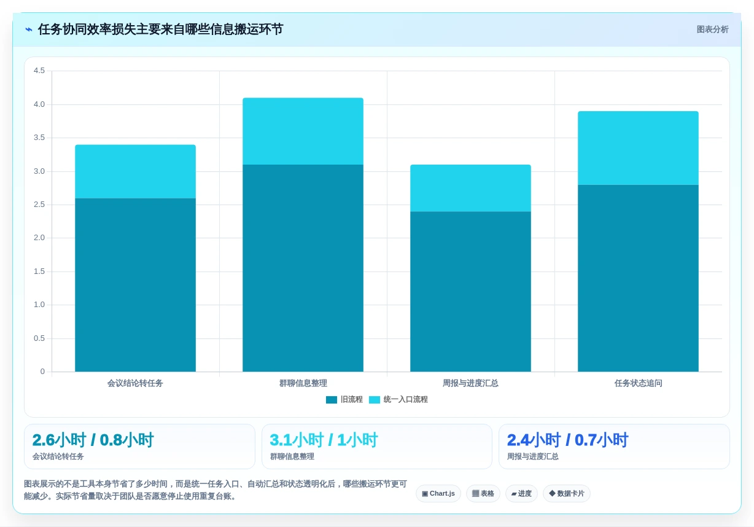Click the y-axis value 3.0

pos(39,171)
